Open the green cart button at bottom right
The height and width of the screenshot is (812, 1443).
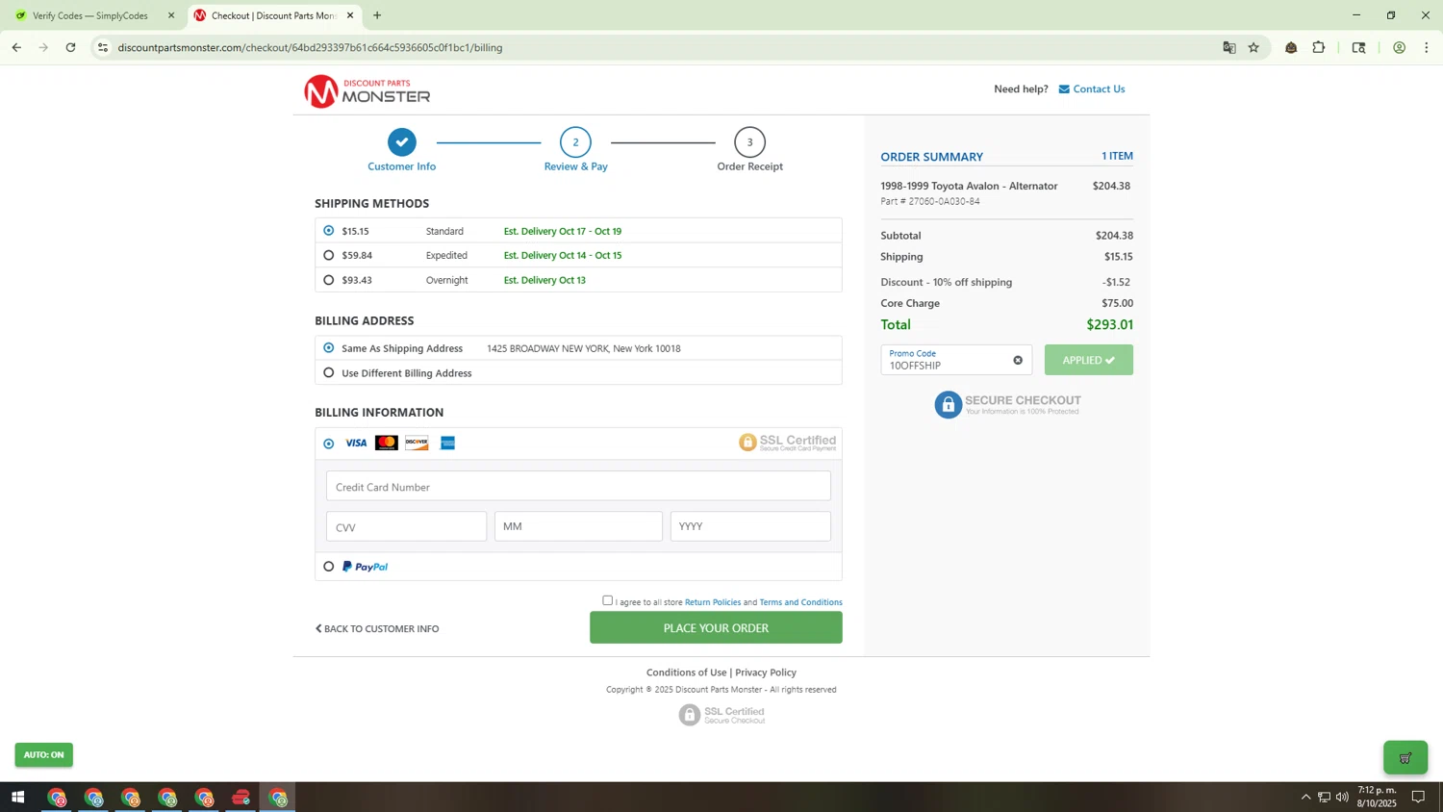click(1405, 758)
